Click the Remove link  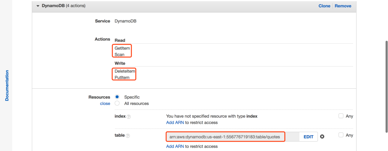click(x=343, y=6)
